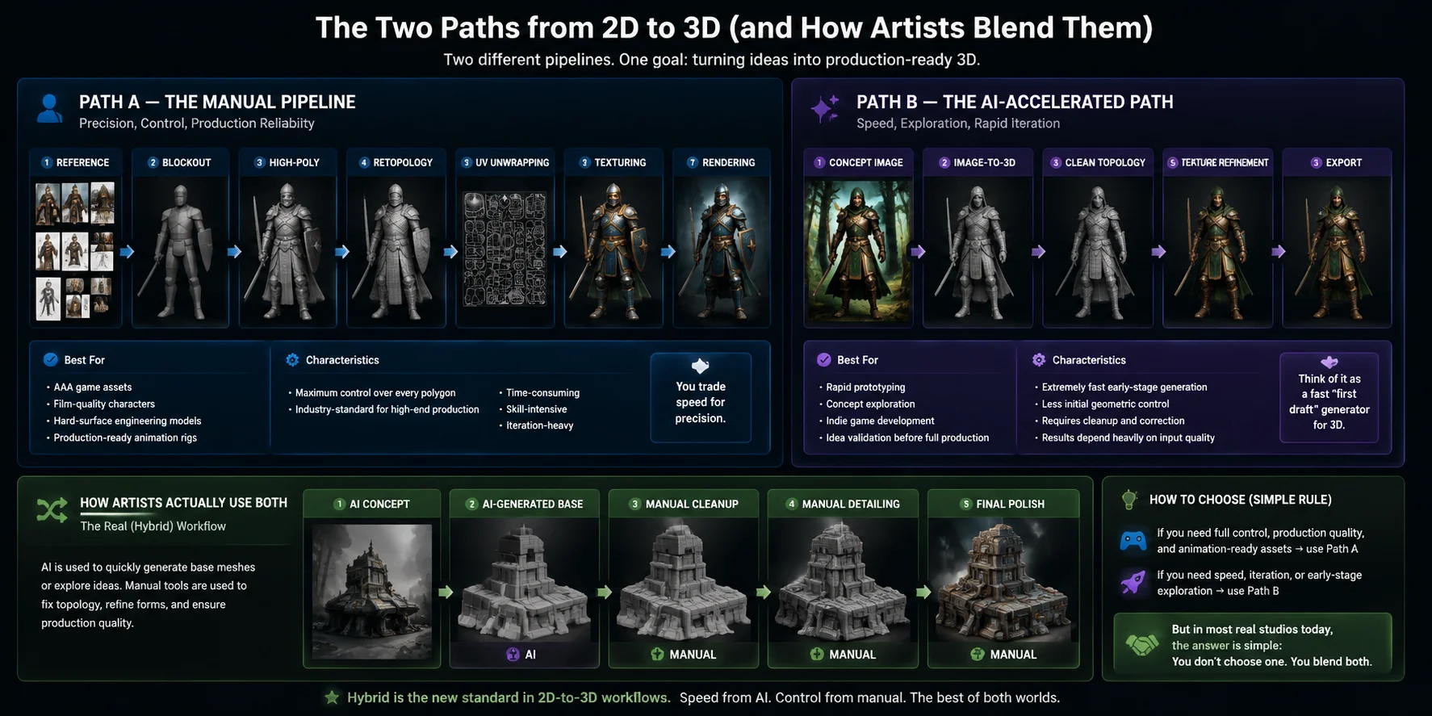Open the Clean Topology model thumbnail
This screenshot has height=716, width=1432.
1097,251
